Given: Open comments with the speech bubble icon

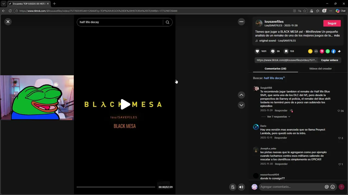Looking at the screenshot, I should click(x=273, y=51).
